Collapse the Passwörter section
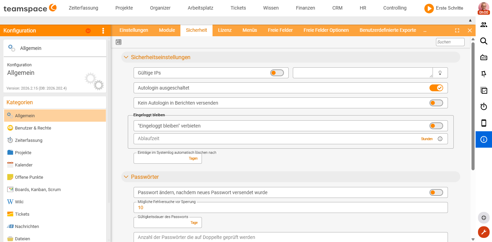Viewport: 492px width, 242px height. pyautogui.click(x=126, y=177)
